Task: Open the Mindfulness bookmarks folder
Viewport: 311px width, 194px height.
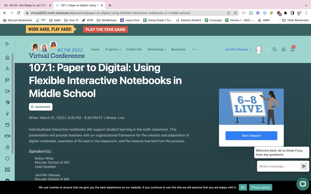Action: pos(107,20)
